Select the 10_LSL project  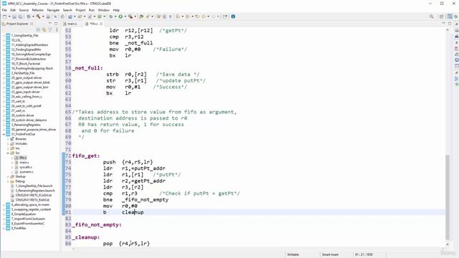pyautogui.click(x=16, y=40)
